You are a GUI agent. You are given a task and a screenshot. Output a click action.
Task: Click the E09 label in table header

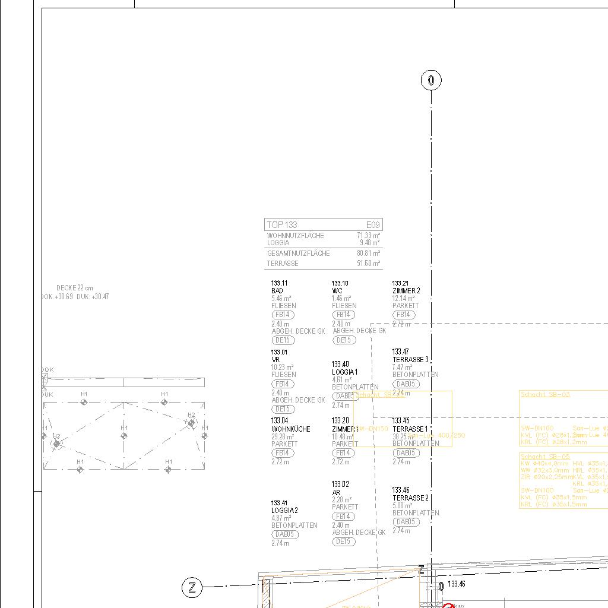coord(373,225)
